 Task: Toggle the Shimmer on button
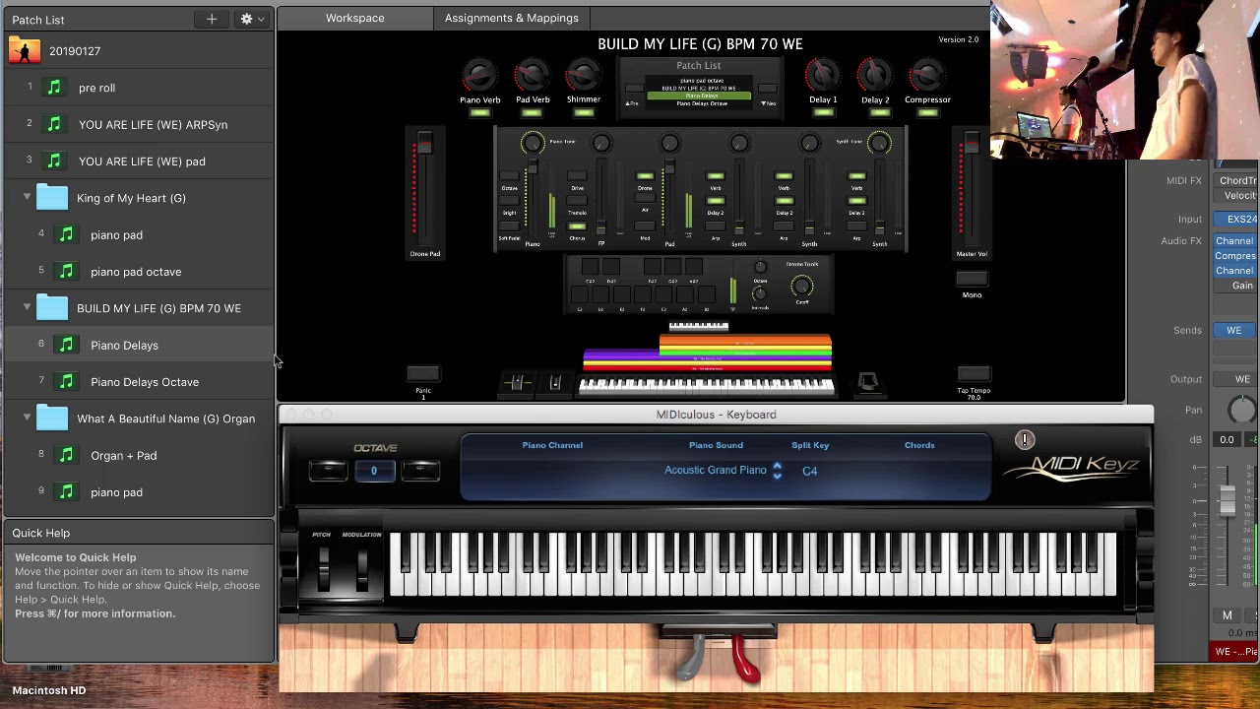584,113
